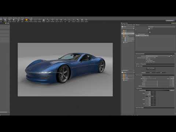Screen dimensions: 176x132
Task: Open the combo box above the material tree search field
Action: click(128, 27)
